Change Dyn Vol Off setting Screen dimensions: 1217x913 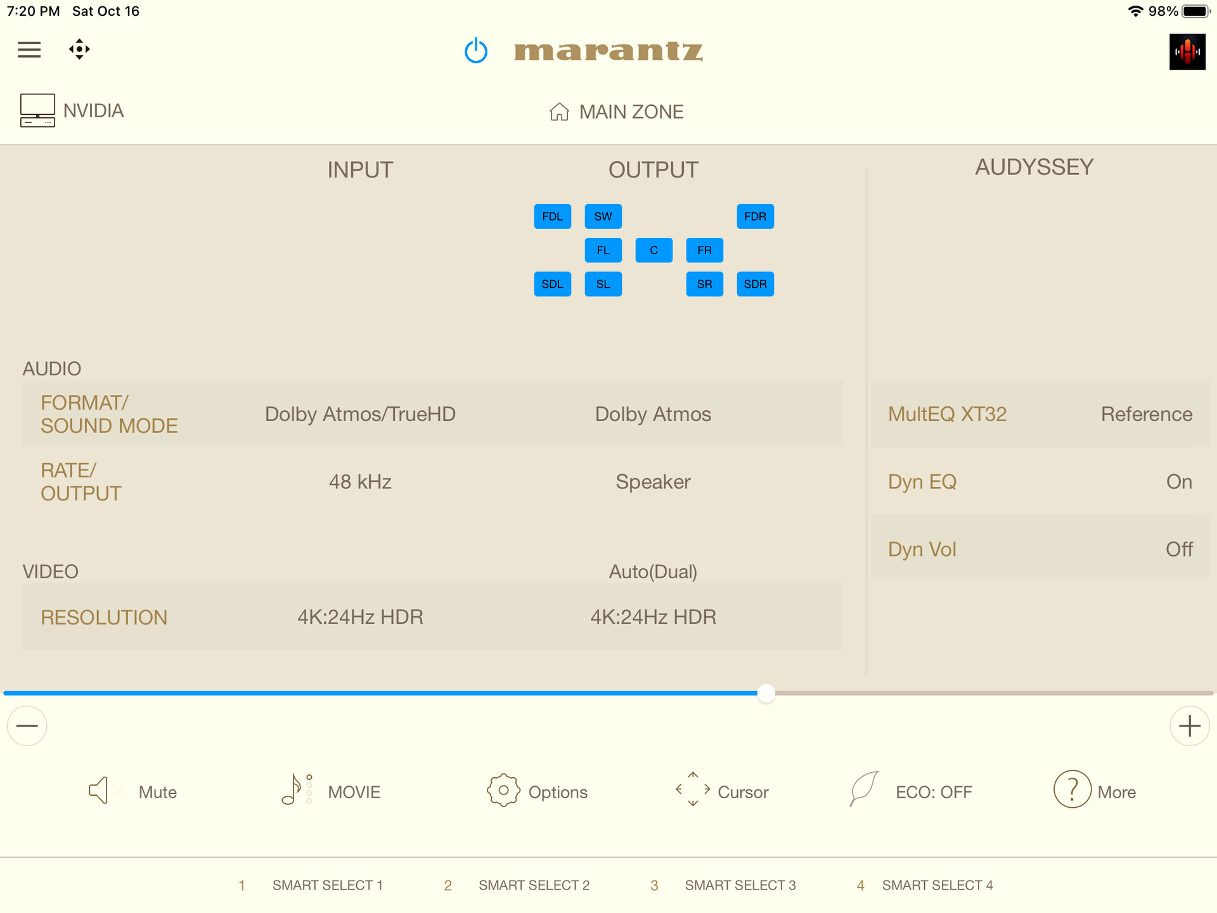click(x=1040, y=549)
